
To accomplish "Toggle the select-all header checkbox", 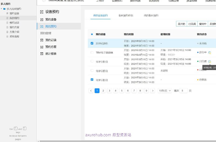I will pos(92,34).
